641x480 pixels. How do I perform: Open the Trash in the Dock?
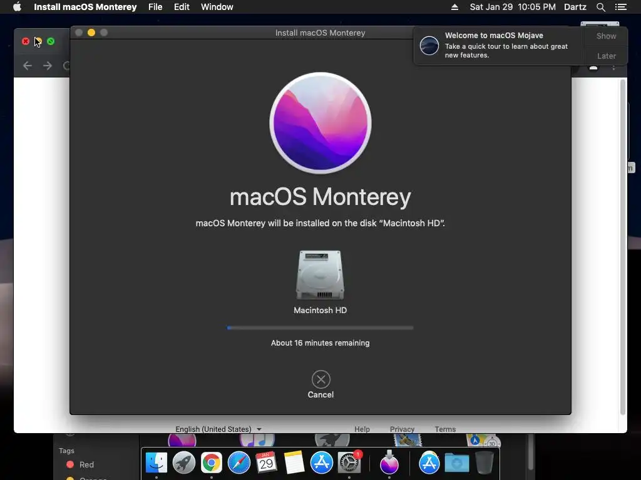[484, 463]
